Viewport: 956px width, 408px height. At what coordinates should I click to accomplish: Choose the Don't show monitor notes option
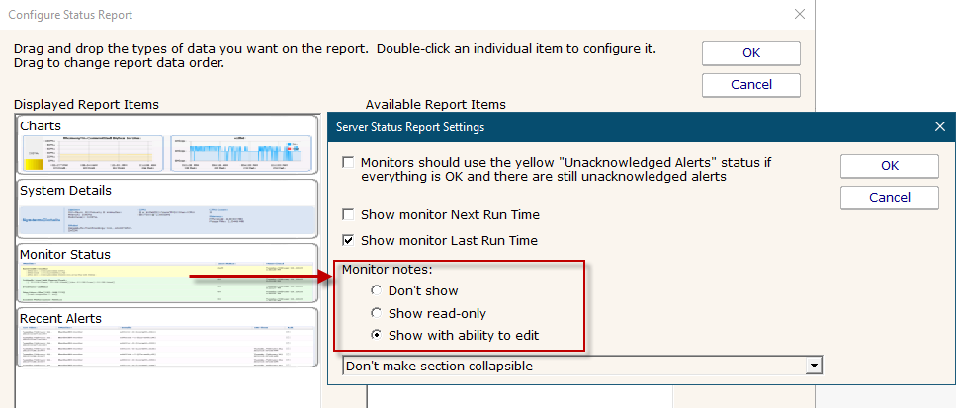tap(377, 290)
